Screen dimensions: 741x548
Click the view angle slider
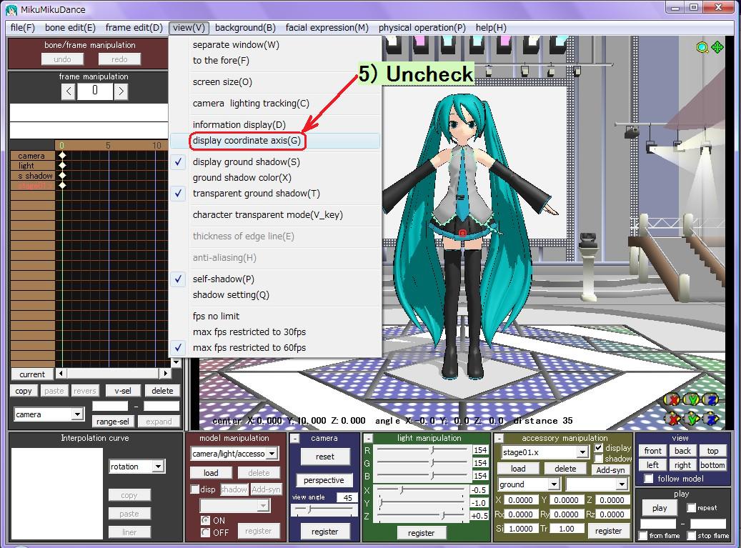[x=324, y=509]
